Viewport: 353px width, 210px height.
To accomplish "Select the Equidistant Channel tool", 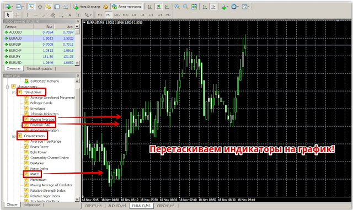I will pyautogui.click(x=53, y=15).
